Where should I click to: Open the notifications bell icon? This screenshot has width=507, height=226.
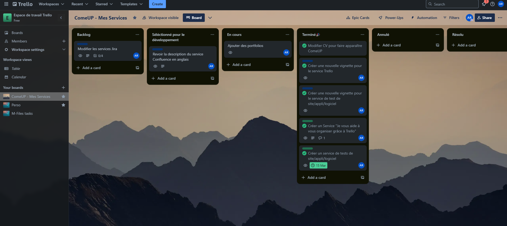coord(484,4)
